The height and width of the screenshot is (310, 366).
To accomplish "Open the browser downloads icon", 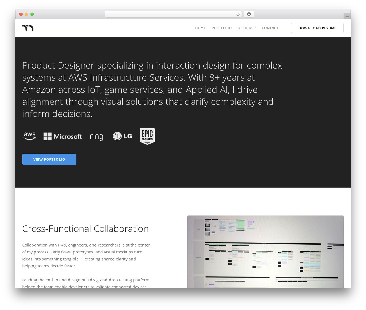I will click(x=249, y=14).
